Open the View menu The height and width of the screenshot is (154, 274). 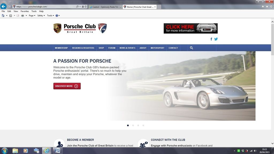point(16,11)
